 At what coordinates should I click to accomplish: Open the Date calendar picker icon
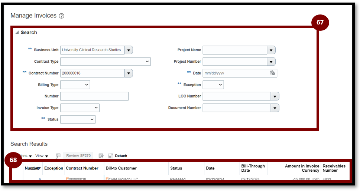(x=272, y=73)
